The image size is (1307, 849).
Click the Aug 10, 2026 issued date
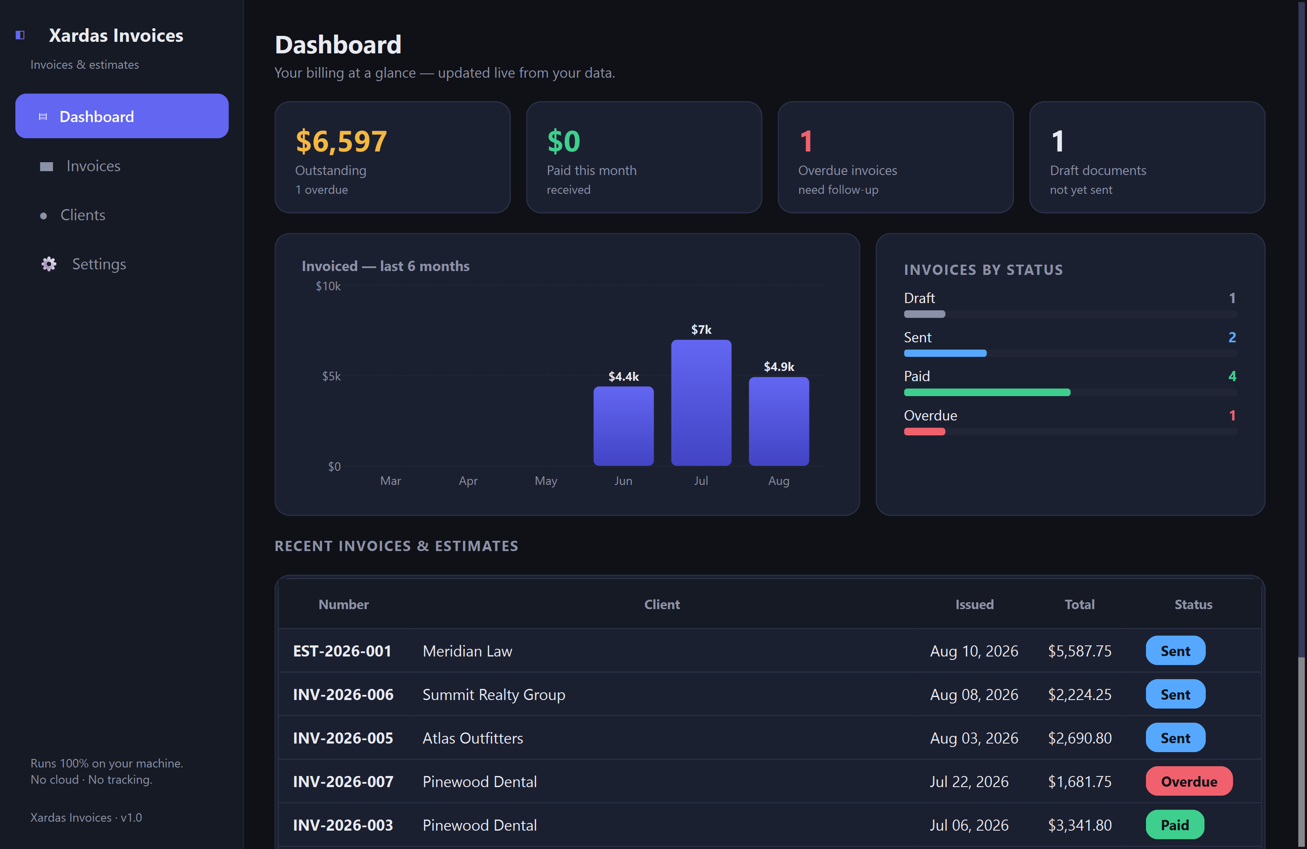click(974, 651)
